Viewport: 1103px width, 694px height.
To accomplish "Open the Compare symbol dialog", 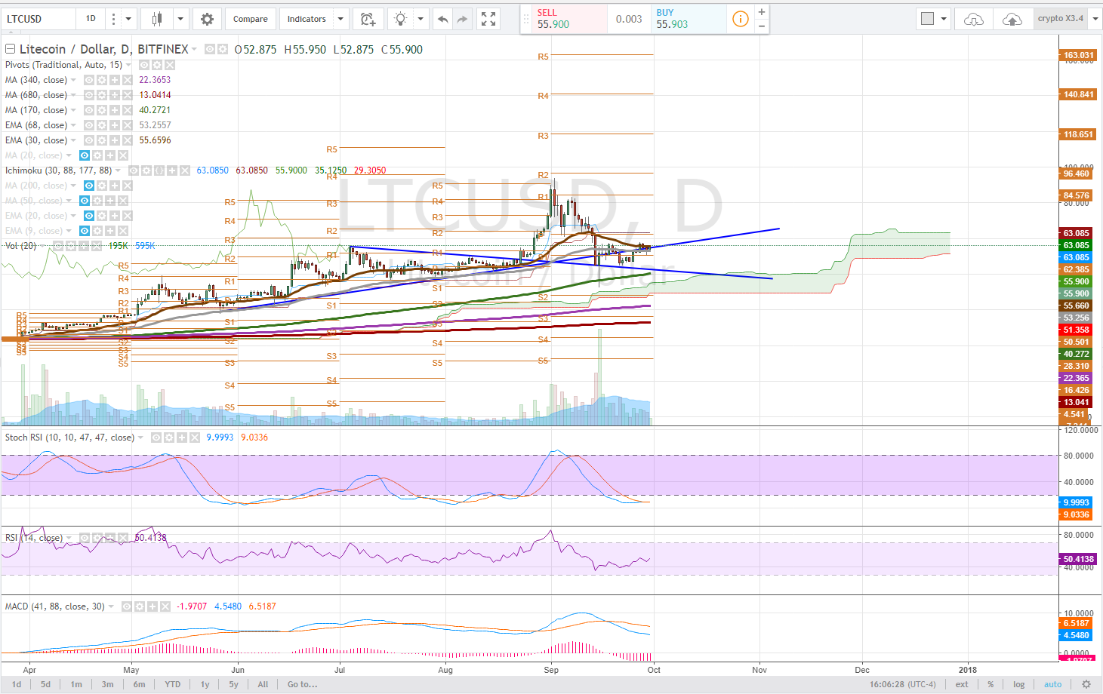I will (251, 19).
